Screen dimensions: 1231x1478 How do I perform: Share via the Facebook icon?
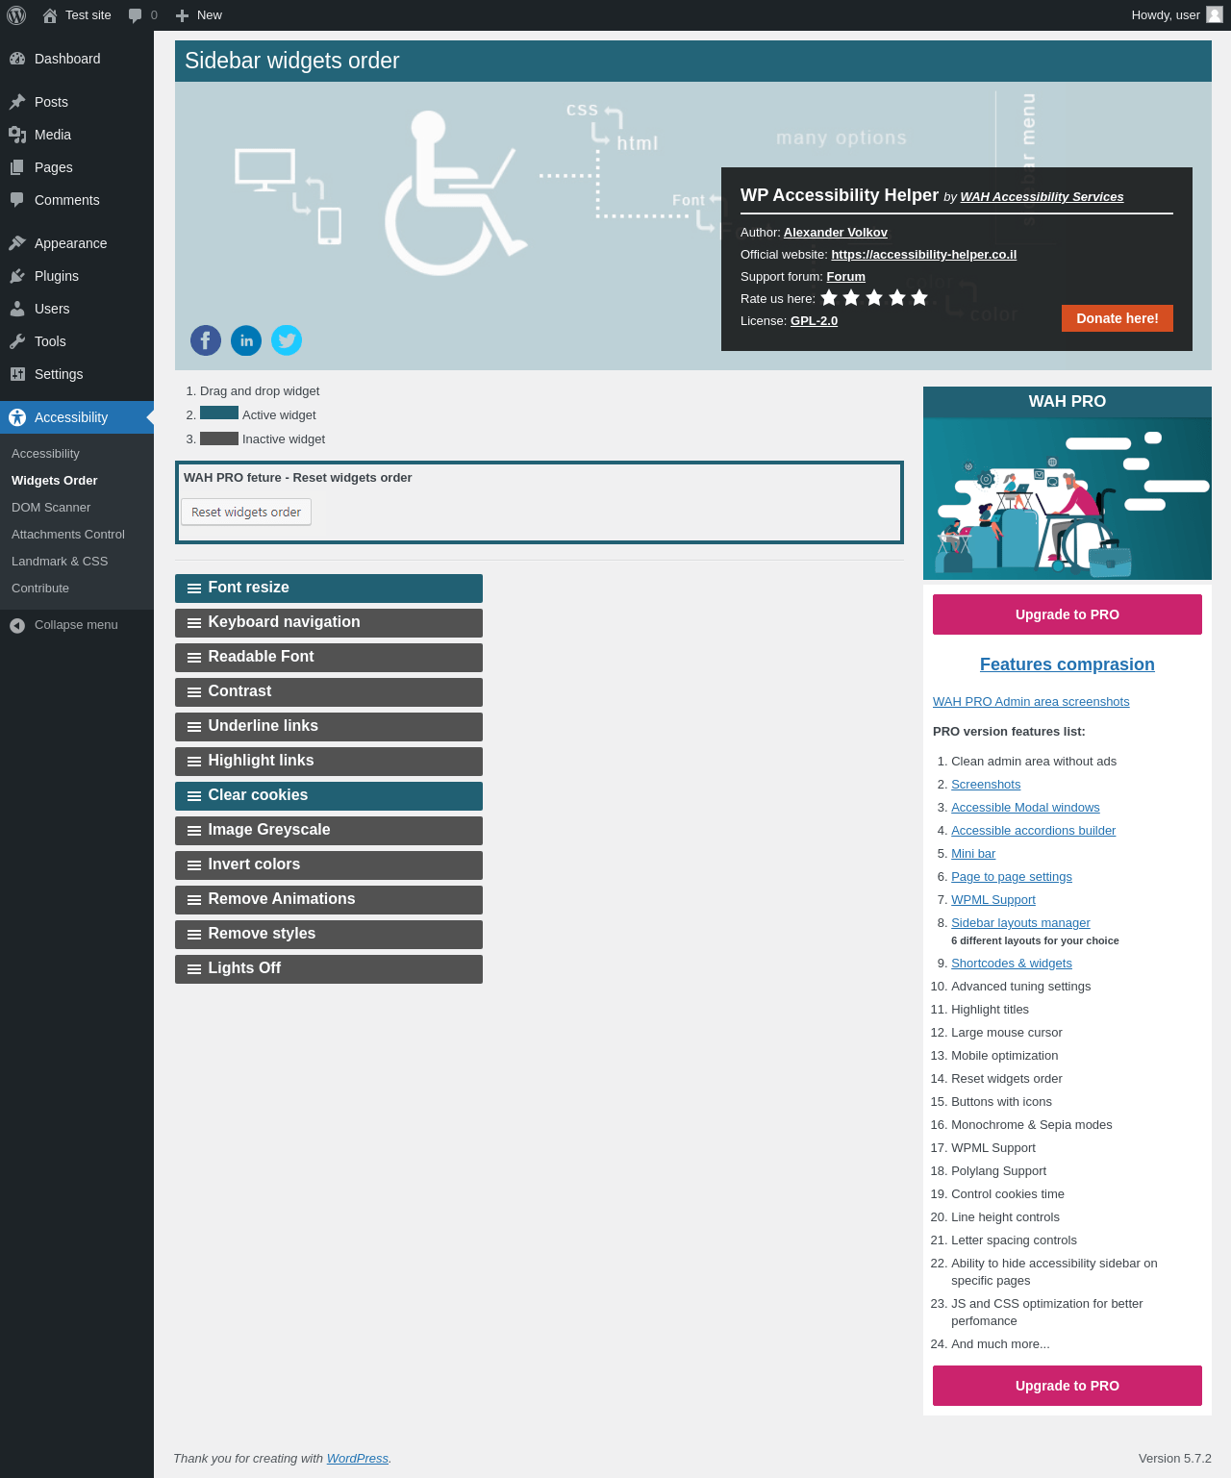[206, 340]
